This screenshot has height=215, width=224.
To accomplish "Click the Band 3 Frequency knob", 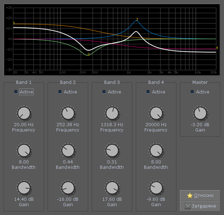I will tap(112, 114).
